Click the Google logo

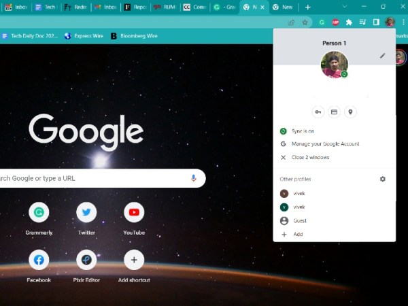(x=86, y=132)
